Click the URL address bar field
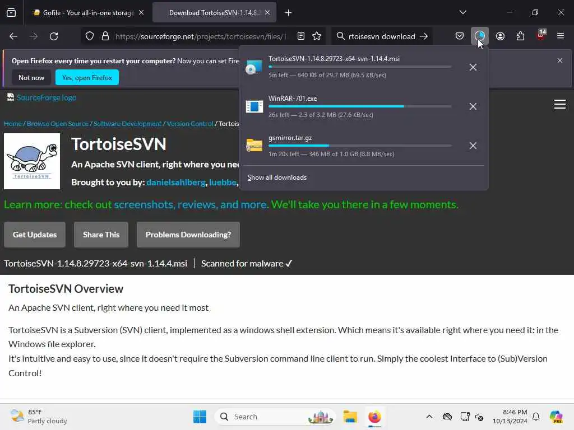Screen dimensions: 574x430 (x=201, y=36)
